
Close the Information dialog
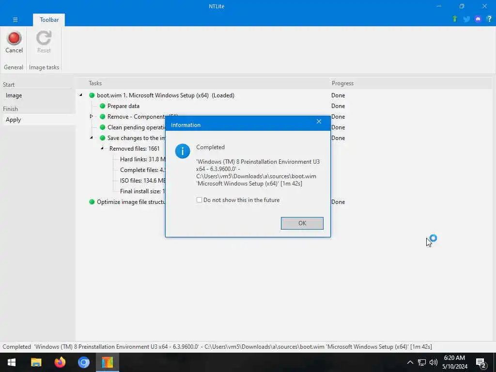[319, 122]
